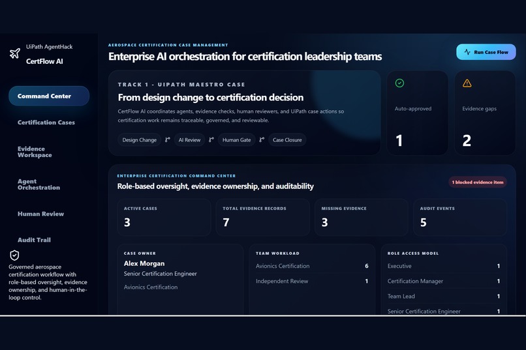The width and height of the screenshot is (526, 350).
Task: Click the Team Workload panel header
Action: tap(277, 253)
